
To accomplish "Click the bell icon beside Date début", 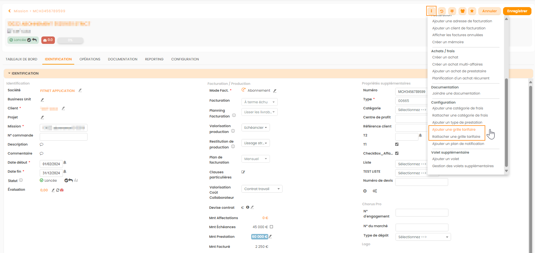I will 65,163.
